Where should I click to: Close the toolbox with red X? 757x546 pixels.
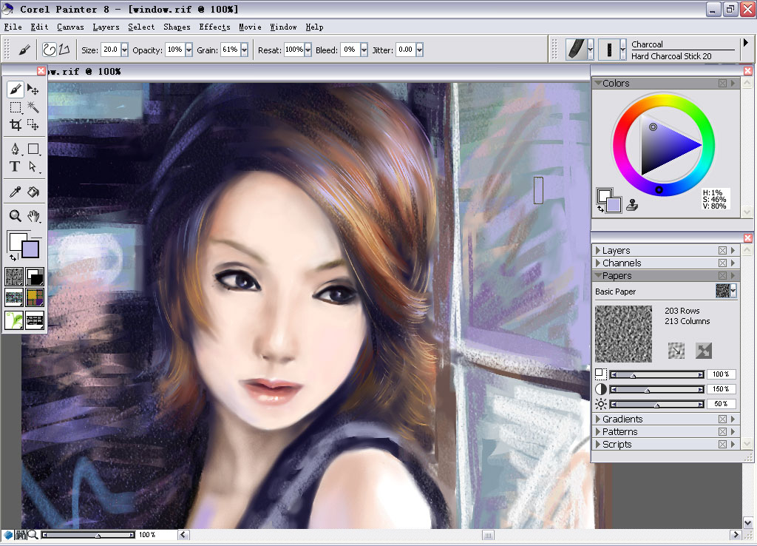(x=41, y=71)
